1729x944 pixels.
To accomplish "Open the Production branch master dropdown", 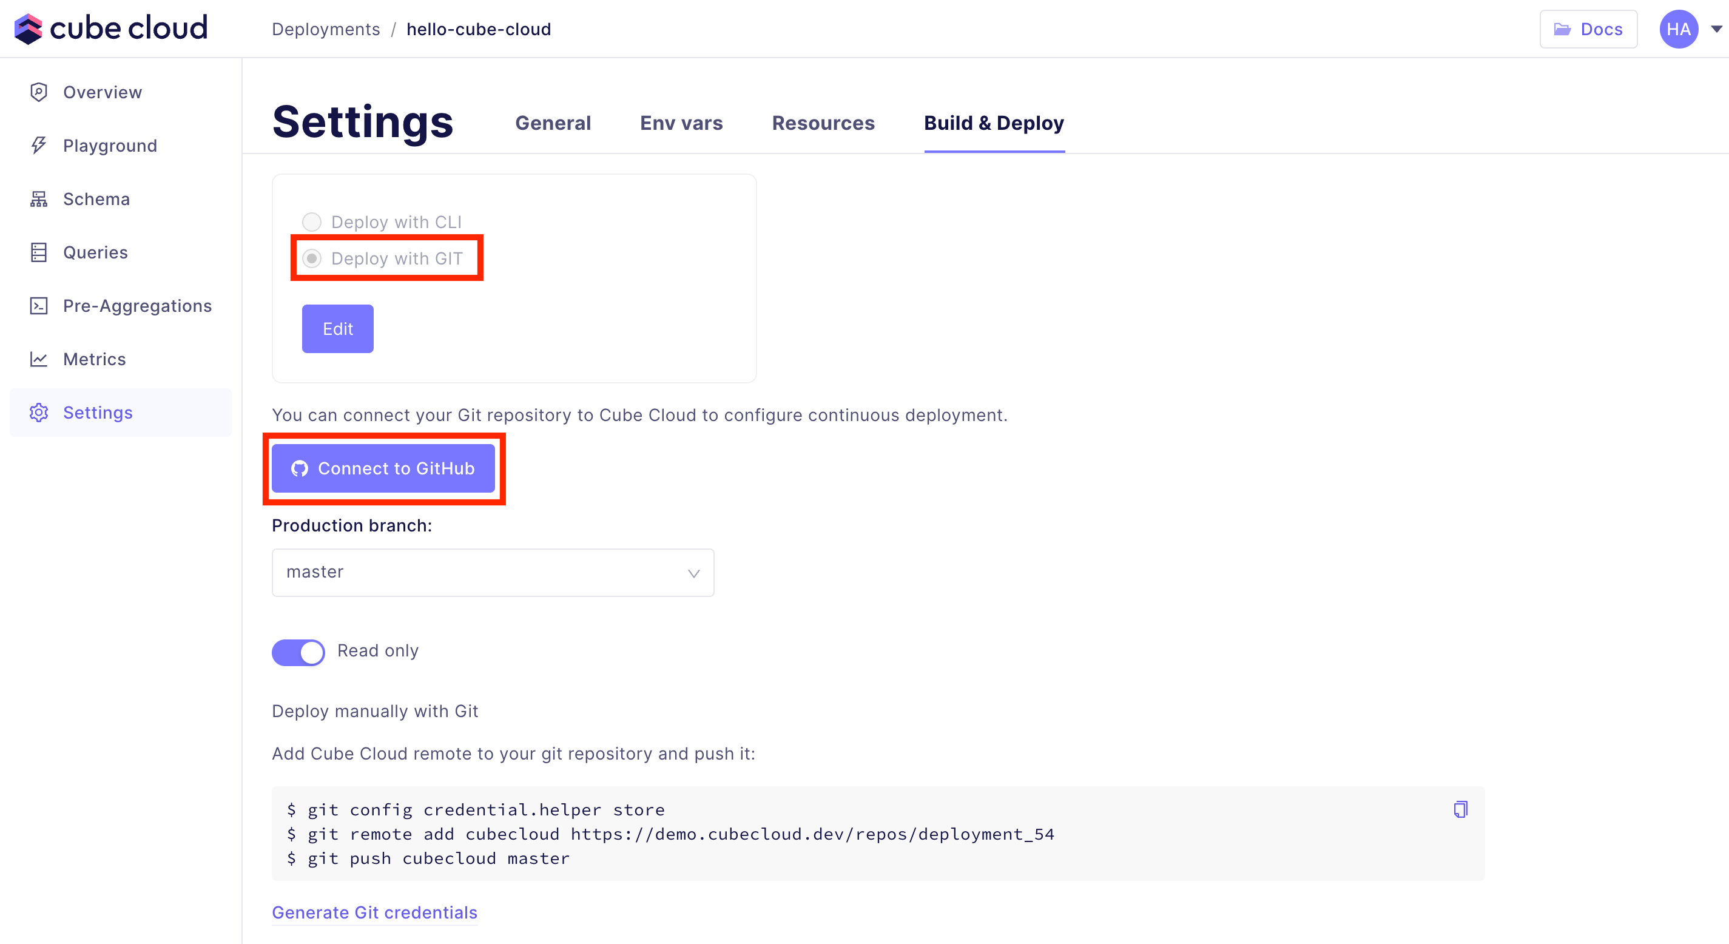I will click(x=492, y=572).
